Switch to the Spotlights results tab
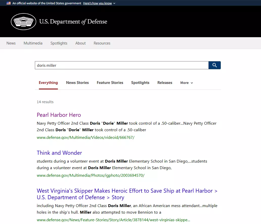261x224 pixels. tap(140, 83)
